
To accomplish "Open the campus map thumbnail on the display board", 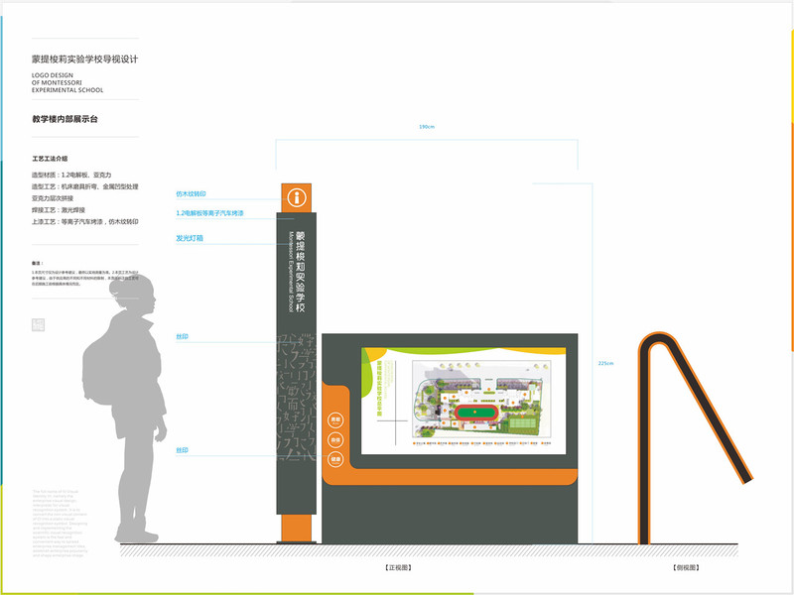I will (481, 400).
